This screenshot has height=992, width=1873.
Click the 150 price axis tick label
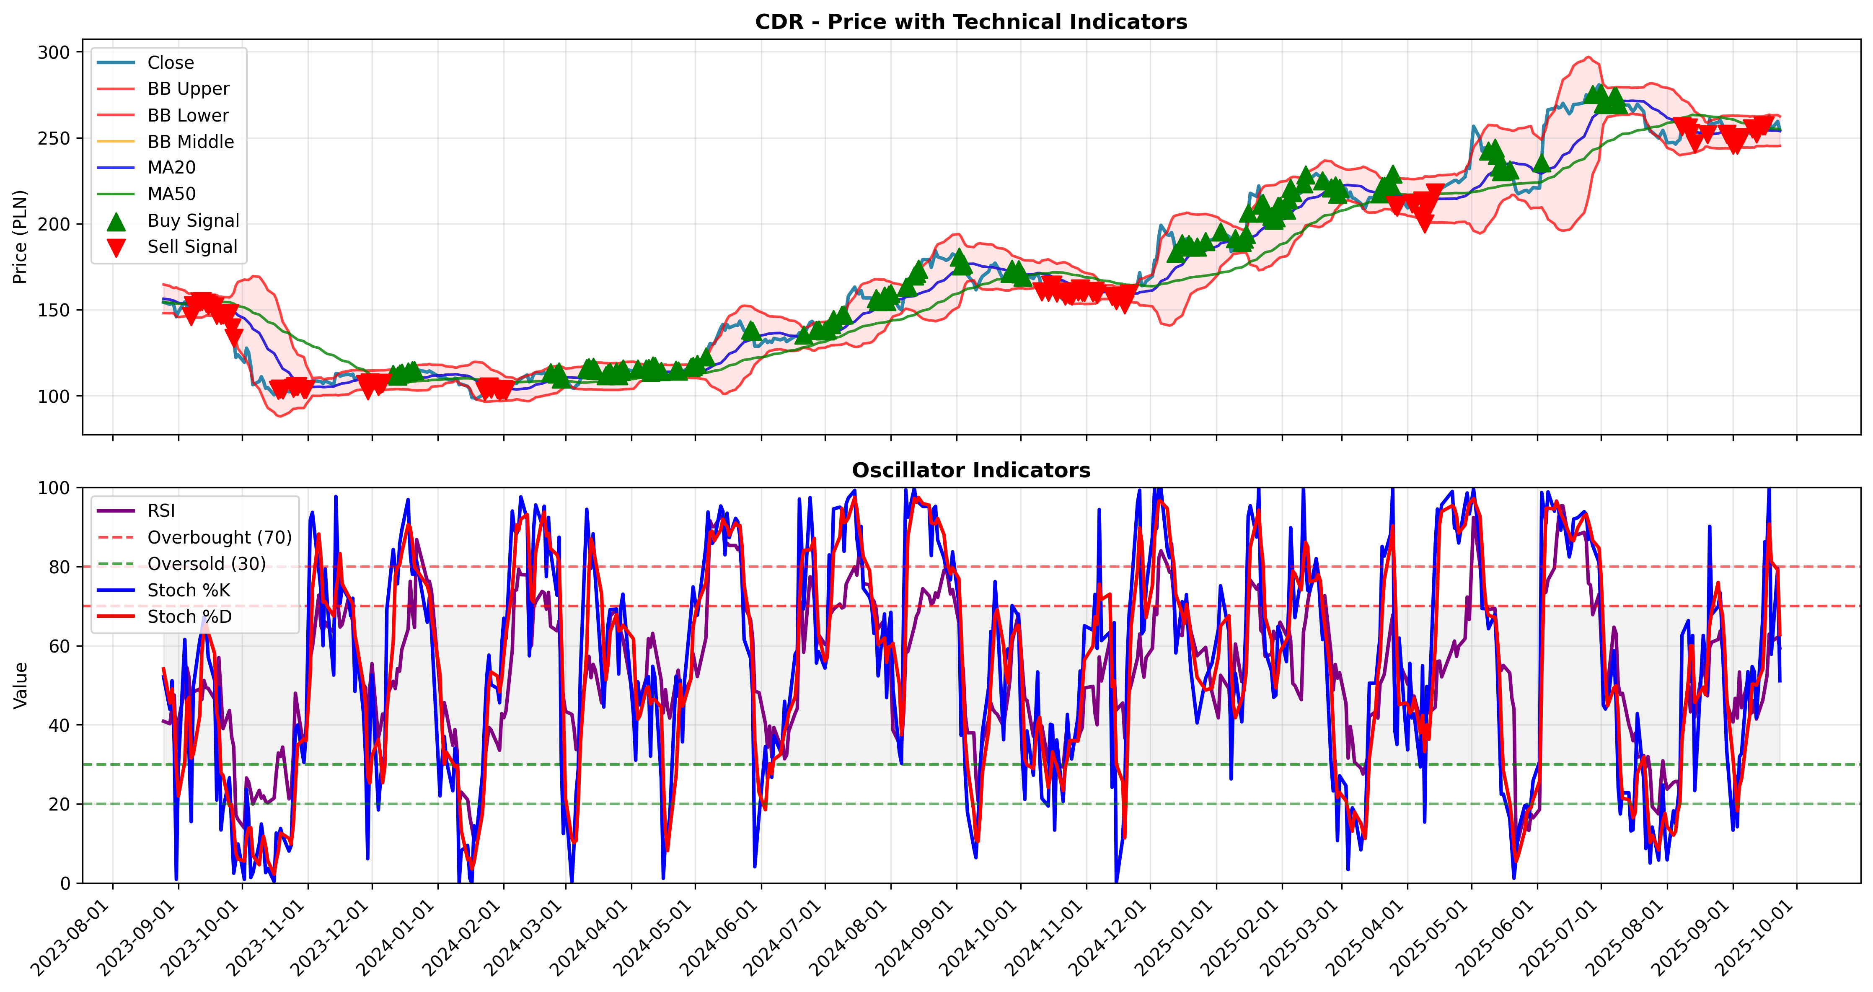[x=54, y=310]
